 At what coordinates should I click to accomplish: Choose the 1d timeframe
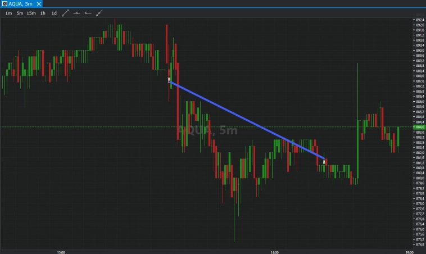tap(54, 13)
